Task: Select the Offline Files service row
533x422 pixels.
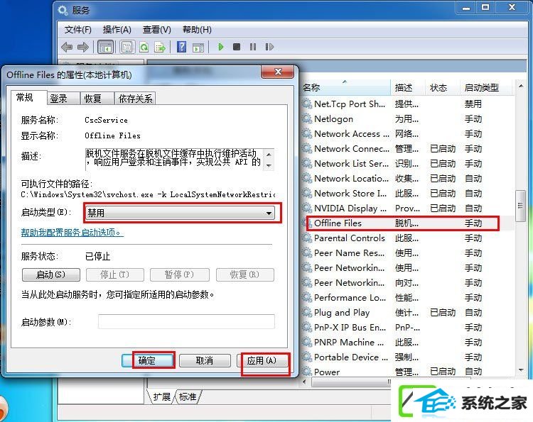Action: [x=408, y=223]
